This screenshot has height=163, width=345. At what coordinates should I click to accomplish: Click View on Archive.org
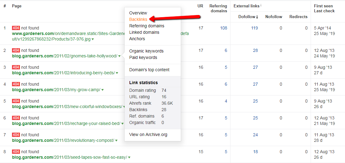[x=148, y=134]
